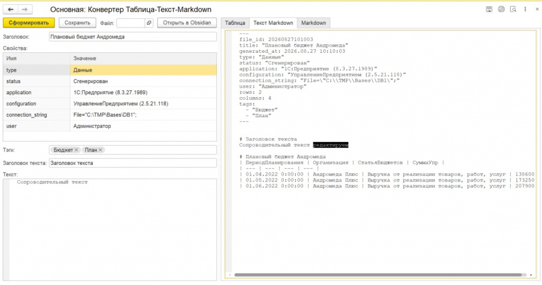Click the save diskette icon top right
The image size is (542, 285).
click(489, 9)
